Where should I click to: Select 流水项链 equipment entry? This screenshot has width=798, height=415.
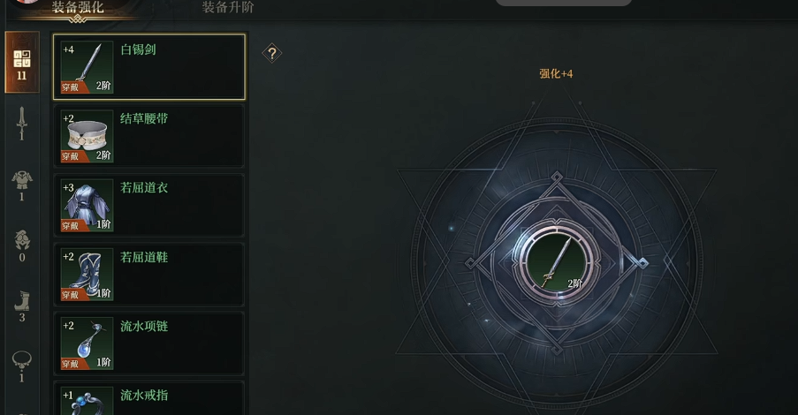149,343
